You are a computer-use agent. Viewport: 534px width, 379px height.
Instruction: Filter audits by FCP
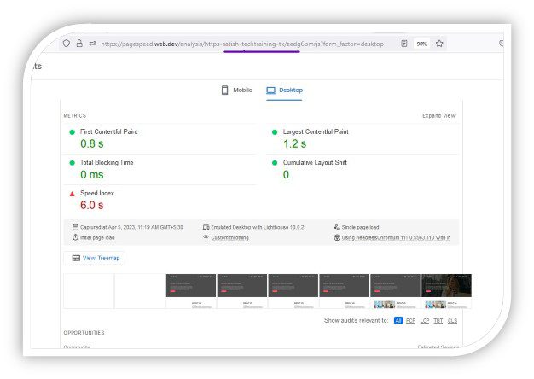tap(411, 320)
